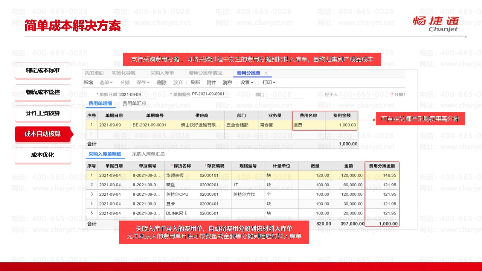The height and width of the screenshot is (271, 482).
Task: Select the 物流成本管控 navigation button
Action: [x=43, y=92]
